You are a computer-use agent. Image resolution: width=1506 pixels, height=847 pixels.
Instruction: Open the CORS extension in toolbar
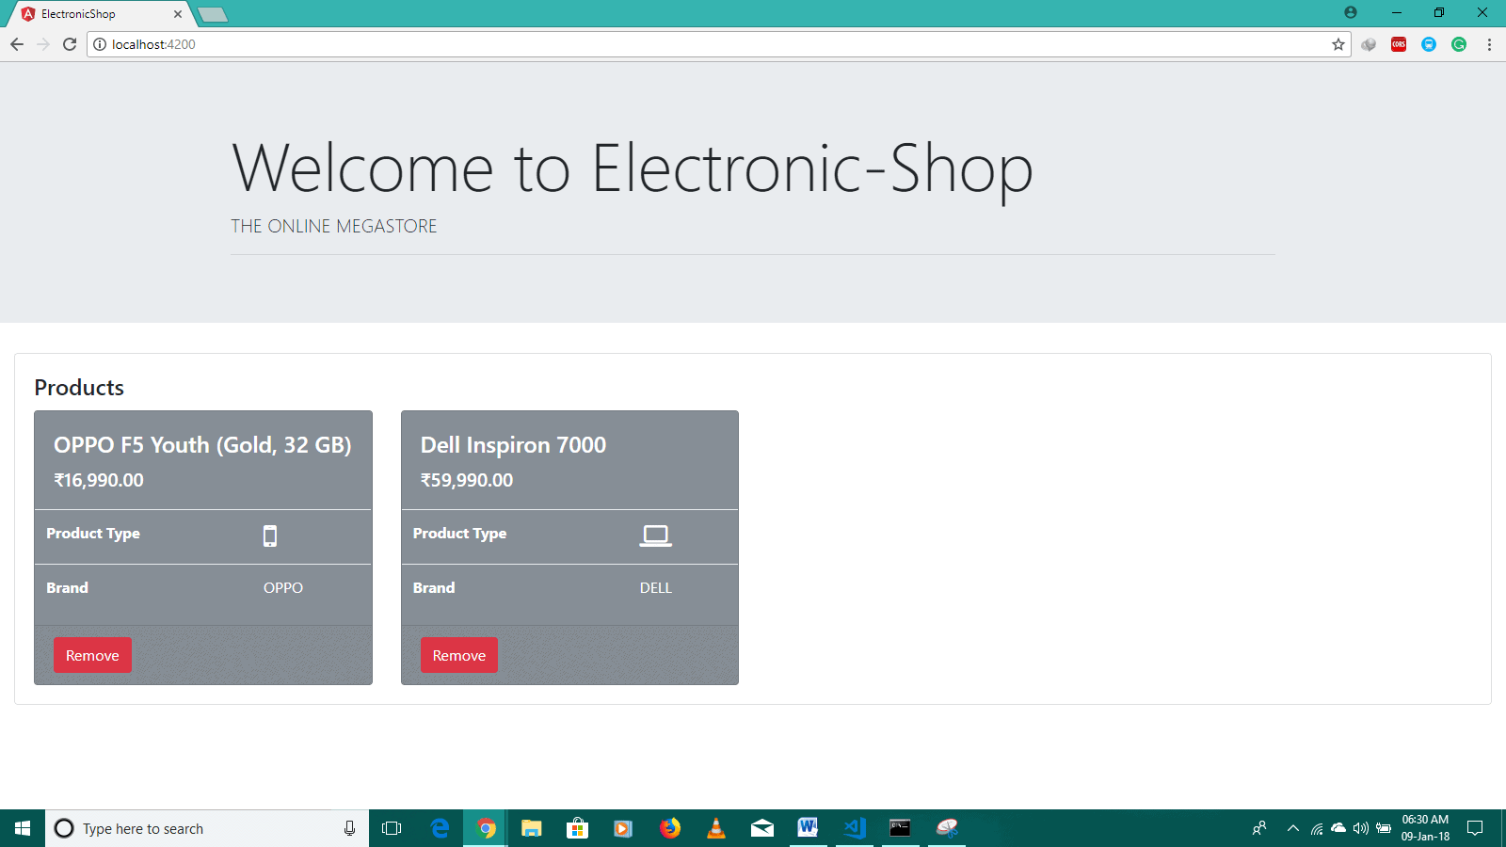[x=1399, y=44]
